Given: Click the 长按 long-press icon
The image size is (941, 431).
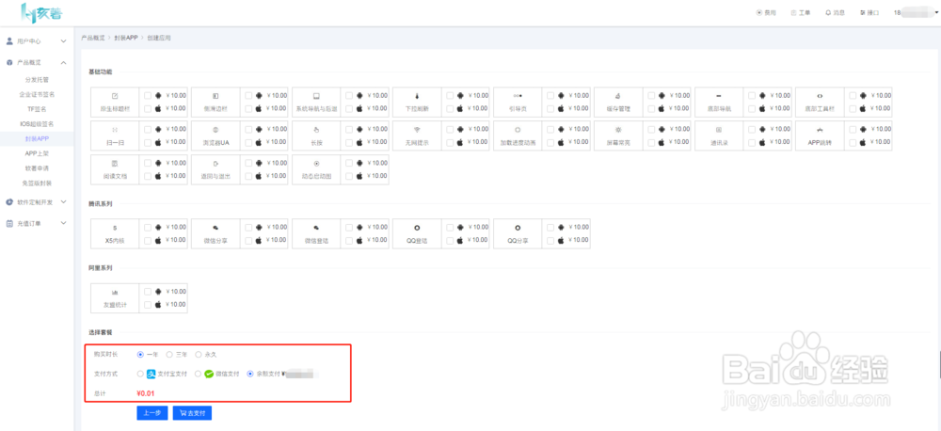Looking at the screenshot, I should coord(316,130).
